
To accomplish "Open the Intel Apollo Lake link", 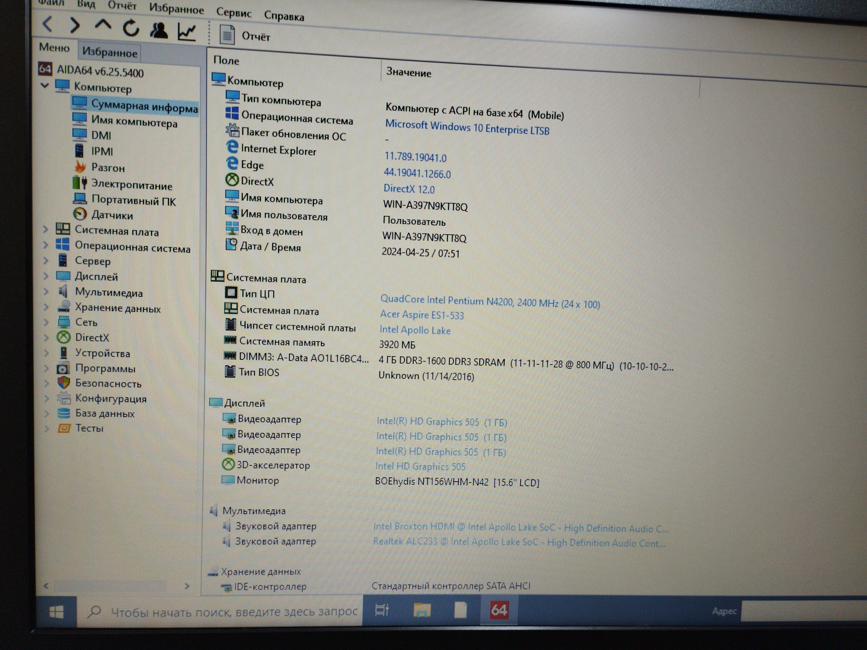I will coord(415,330).
